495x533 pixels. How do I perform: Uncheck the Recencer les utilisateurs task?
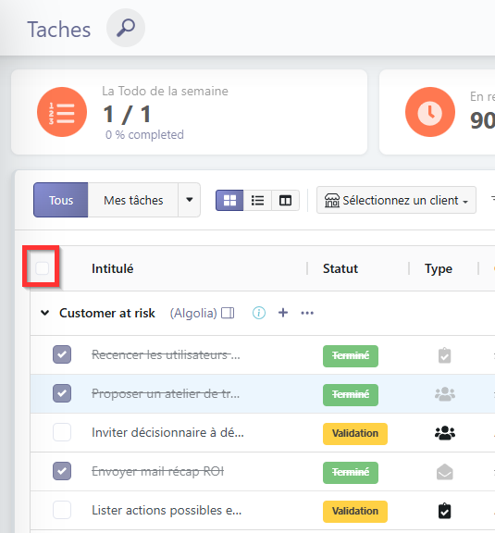[62, 354]
